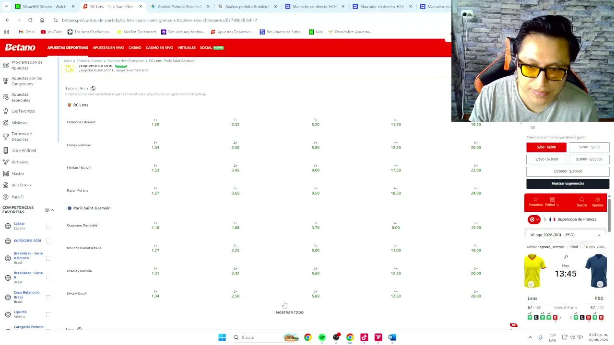This screenshot has width=614, height=345.
Task: Tick the Brasileirao Serie A Betano checkbox
Action: [48, 258]
